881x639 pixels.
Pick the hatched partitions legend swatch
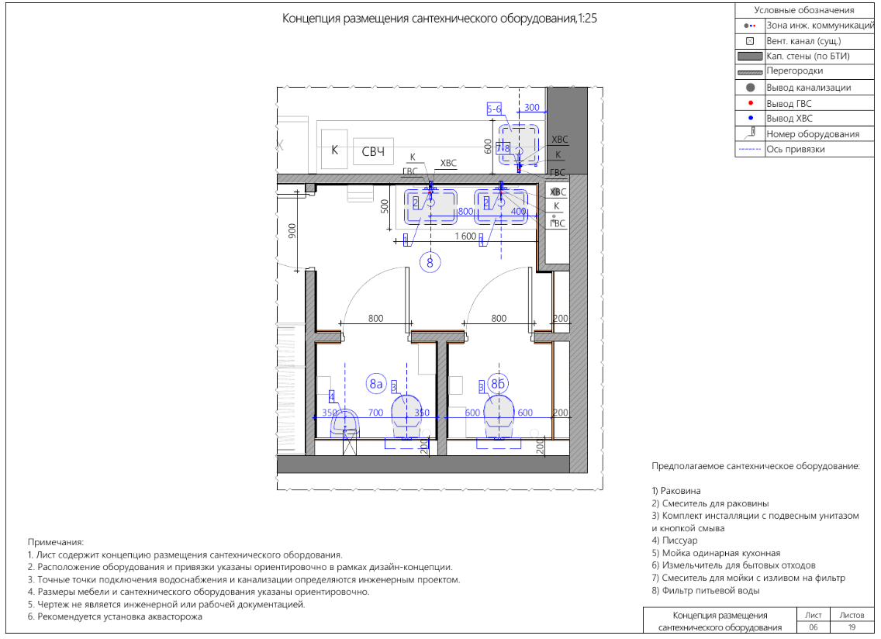point(749,72)
